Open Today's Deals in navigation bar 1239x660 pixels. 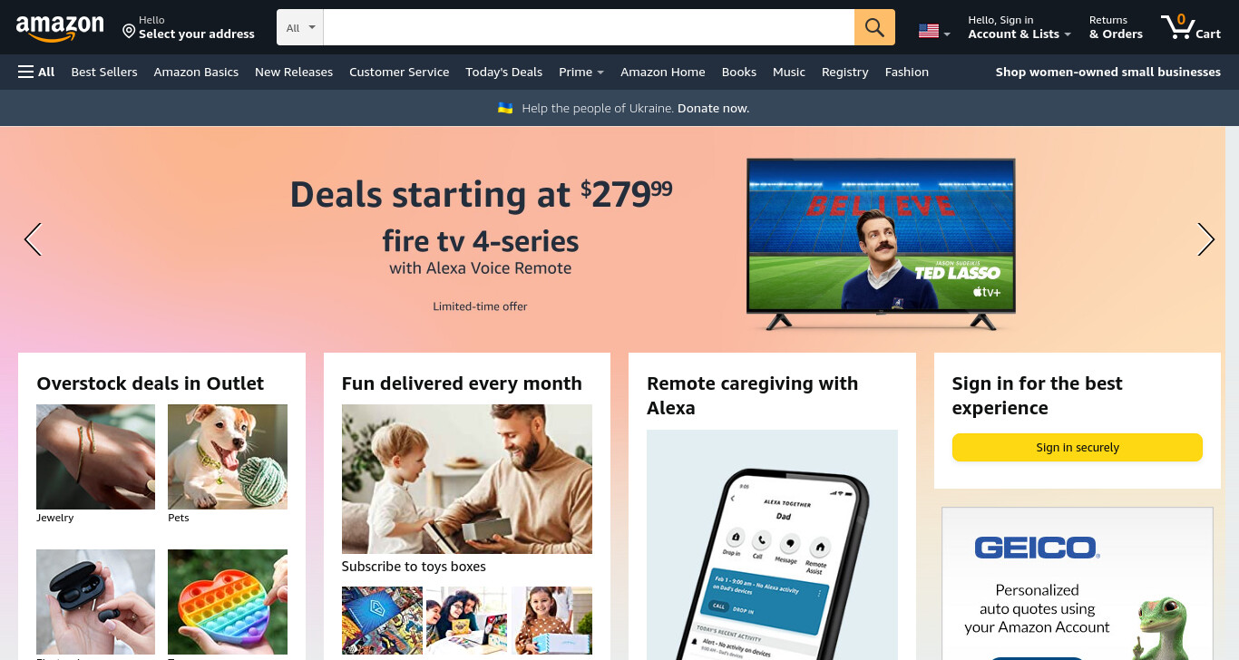(503, 72)
